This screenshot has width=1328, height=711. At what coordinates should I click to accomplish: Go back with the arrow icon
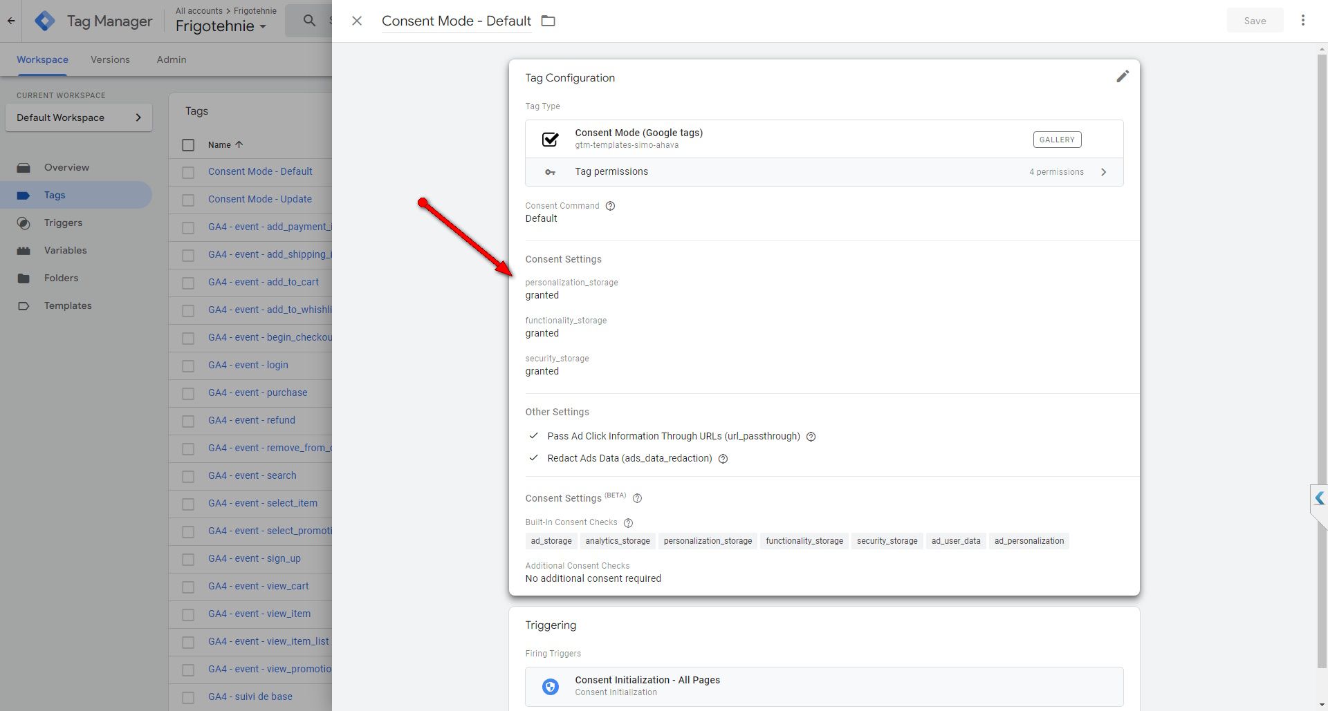(11, 21)
